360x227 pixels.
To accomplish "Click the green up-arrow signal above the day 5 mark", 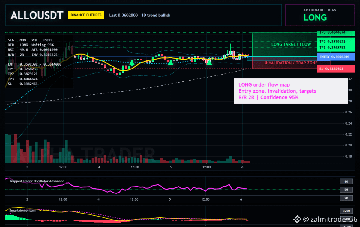I will (x=171, y=62).
